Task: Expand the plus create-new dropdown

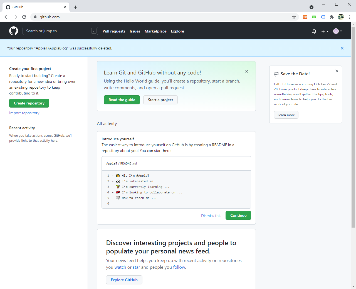Action: point(325,31)
